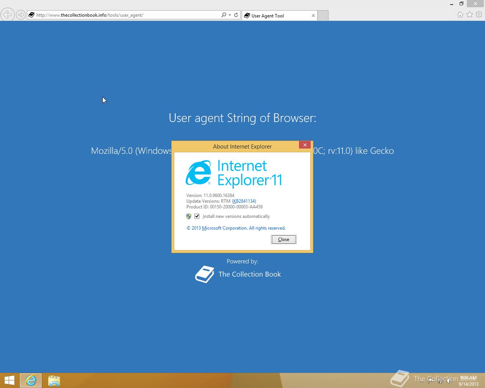Open the network tray icon

coord(440,380)
